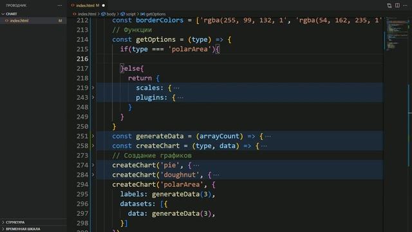Click empty line 216 in editor

239,59
